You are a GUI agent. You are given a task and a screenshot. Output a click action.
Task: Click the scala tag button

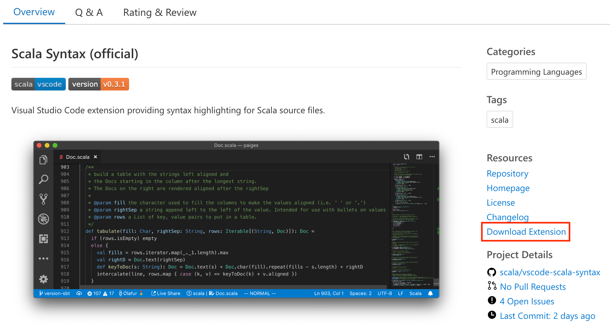(500, 120)
